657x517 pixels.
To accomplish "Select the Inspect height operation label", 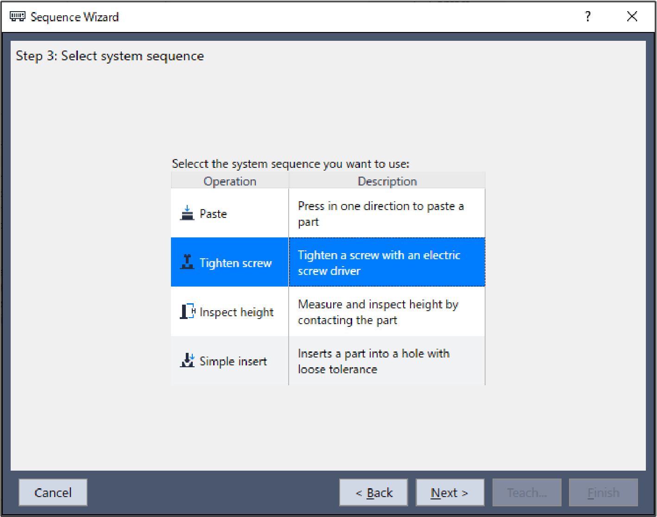I will (x=236, y=312).
